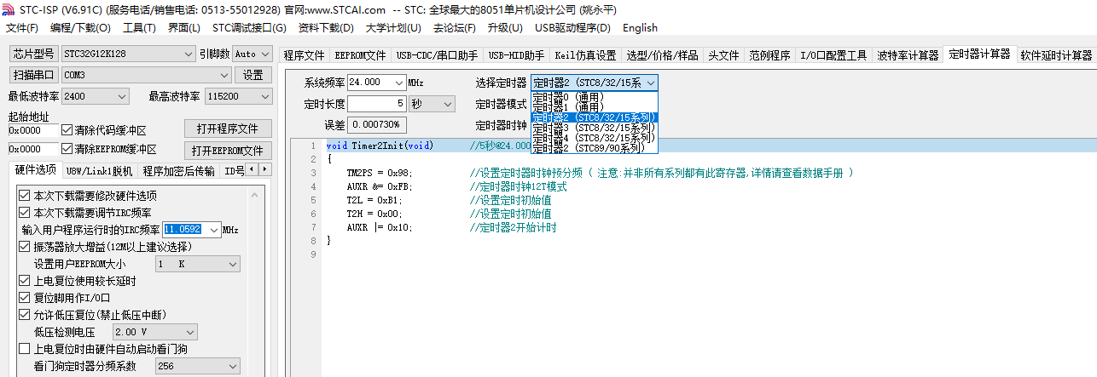Switch to 程序文件 tab
The height and width of the screenshot is (377, 1097).
click(x=304, y=55)
